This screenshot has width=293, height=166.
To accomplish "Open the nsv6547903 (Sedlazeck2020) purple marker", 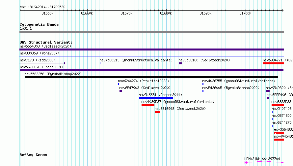I will 121,91.
